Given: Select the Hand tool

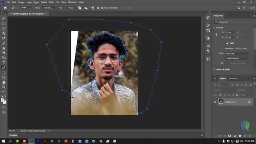Looking at the screenshot, I should coord(4,82).
